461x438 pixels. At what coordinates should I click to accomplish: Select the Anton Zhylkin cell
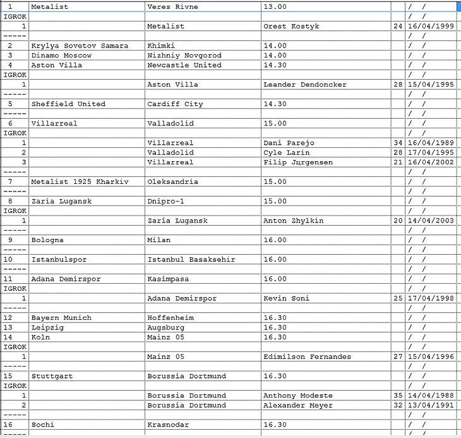326,221
